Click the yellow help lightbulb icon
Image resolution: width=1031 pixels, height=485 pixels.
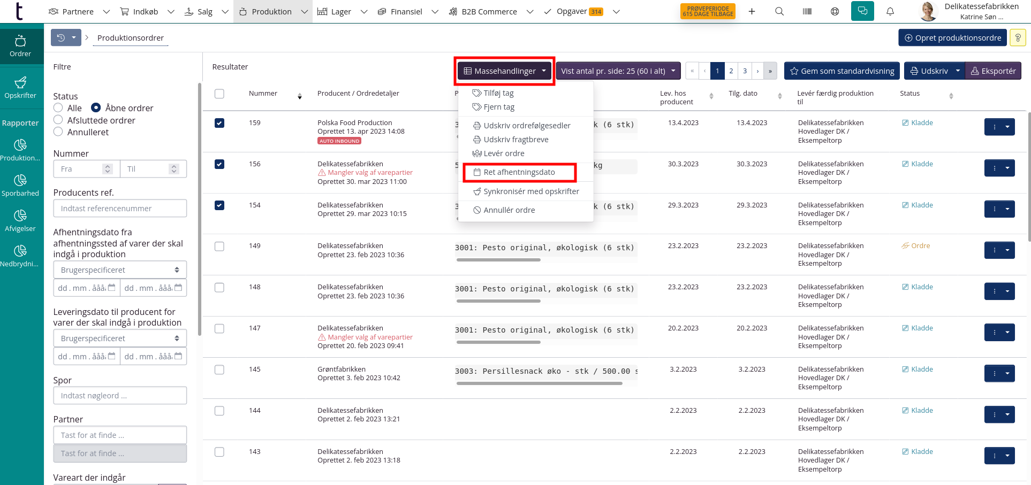pyautogui.click(x=1018, y=38)
